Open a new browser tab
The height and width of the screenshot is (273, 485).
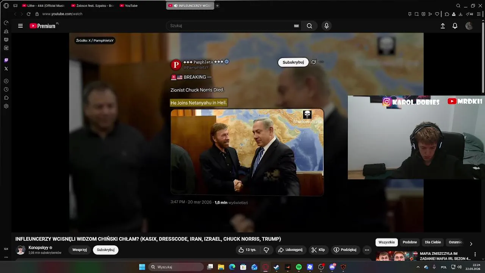point(217,6)
